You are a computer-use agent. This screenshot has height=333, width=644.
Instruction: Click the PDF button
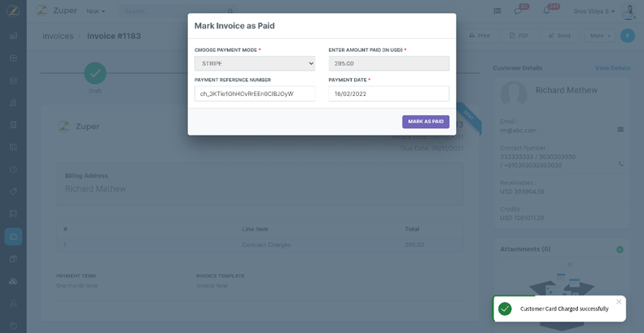[519, 36]
